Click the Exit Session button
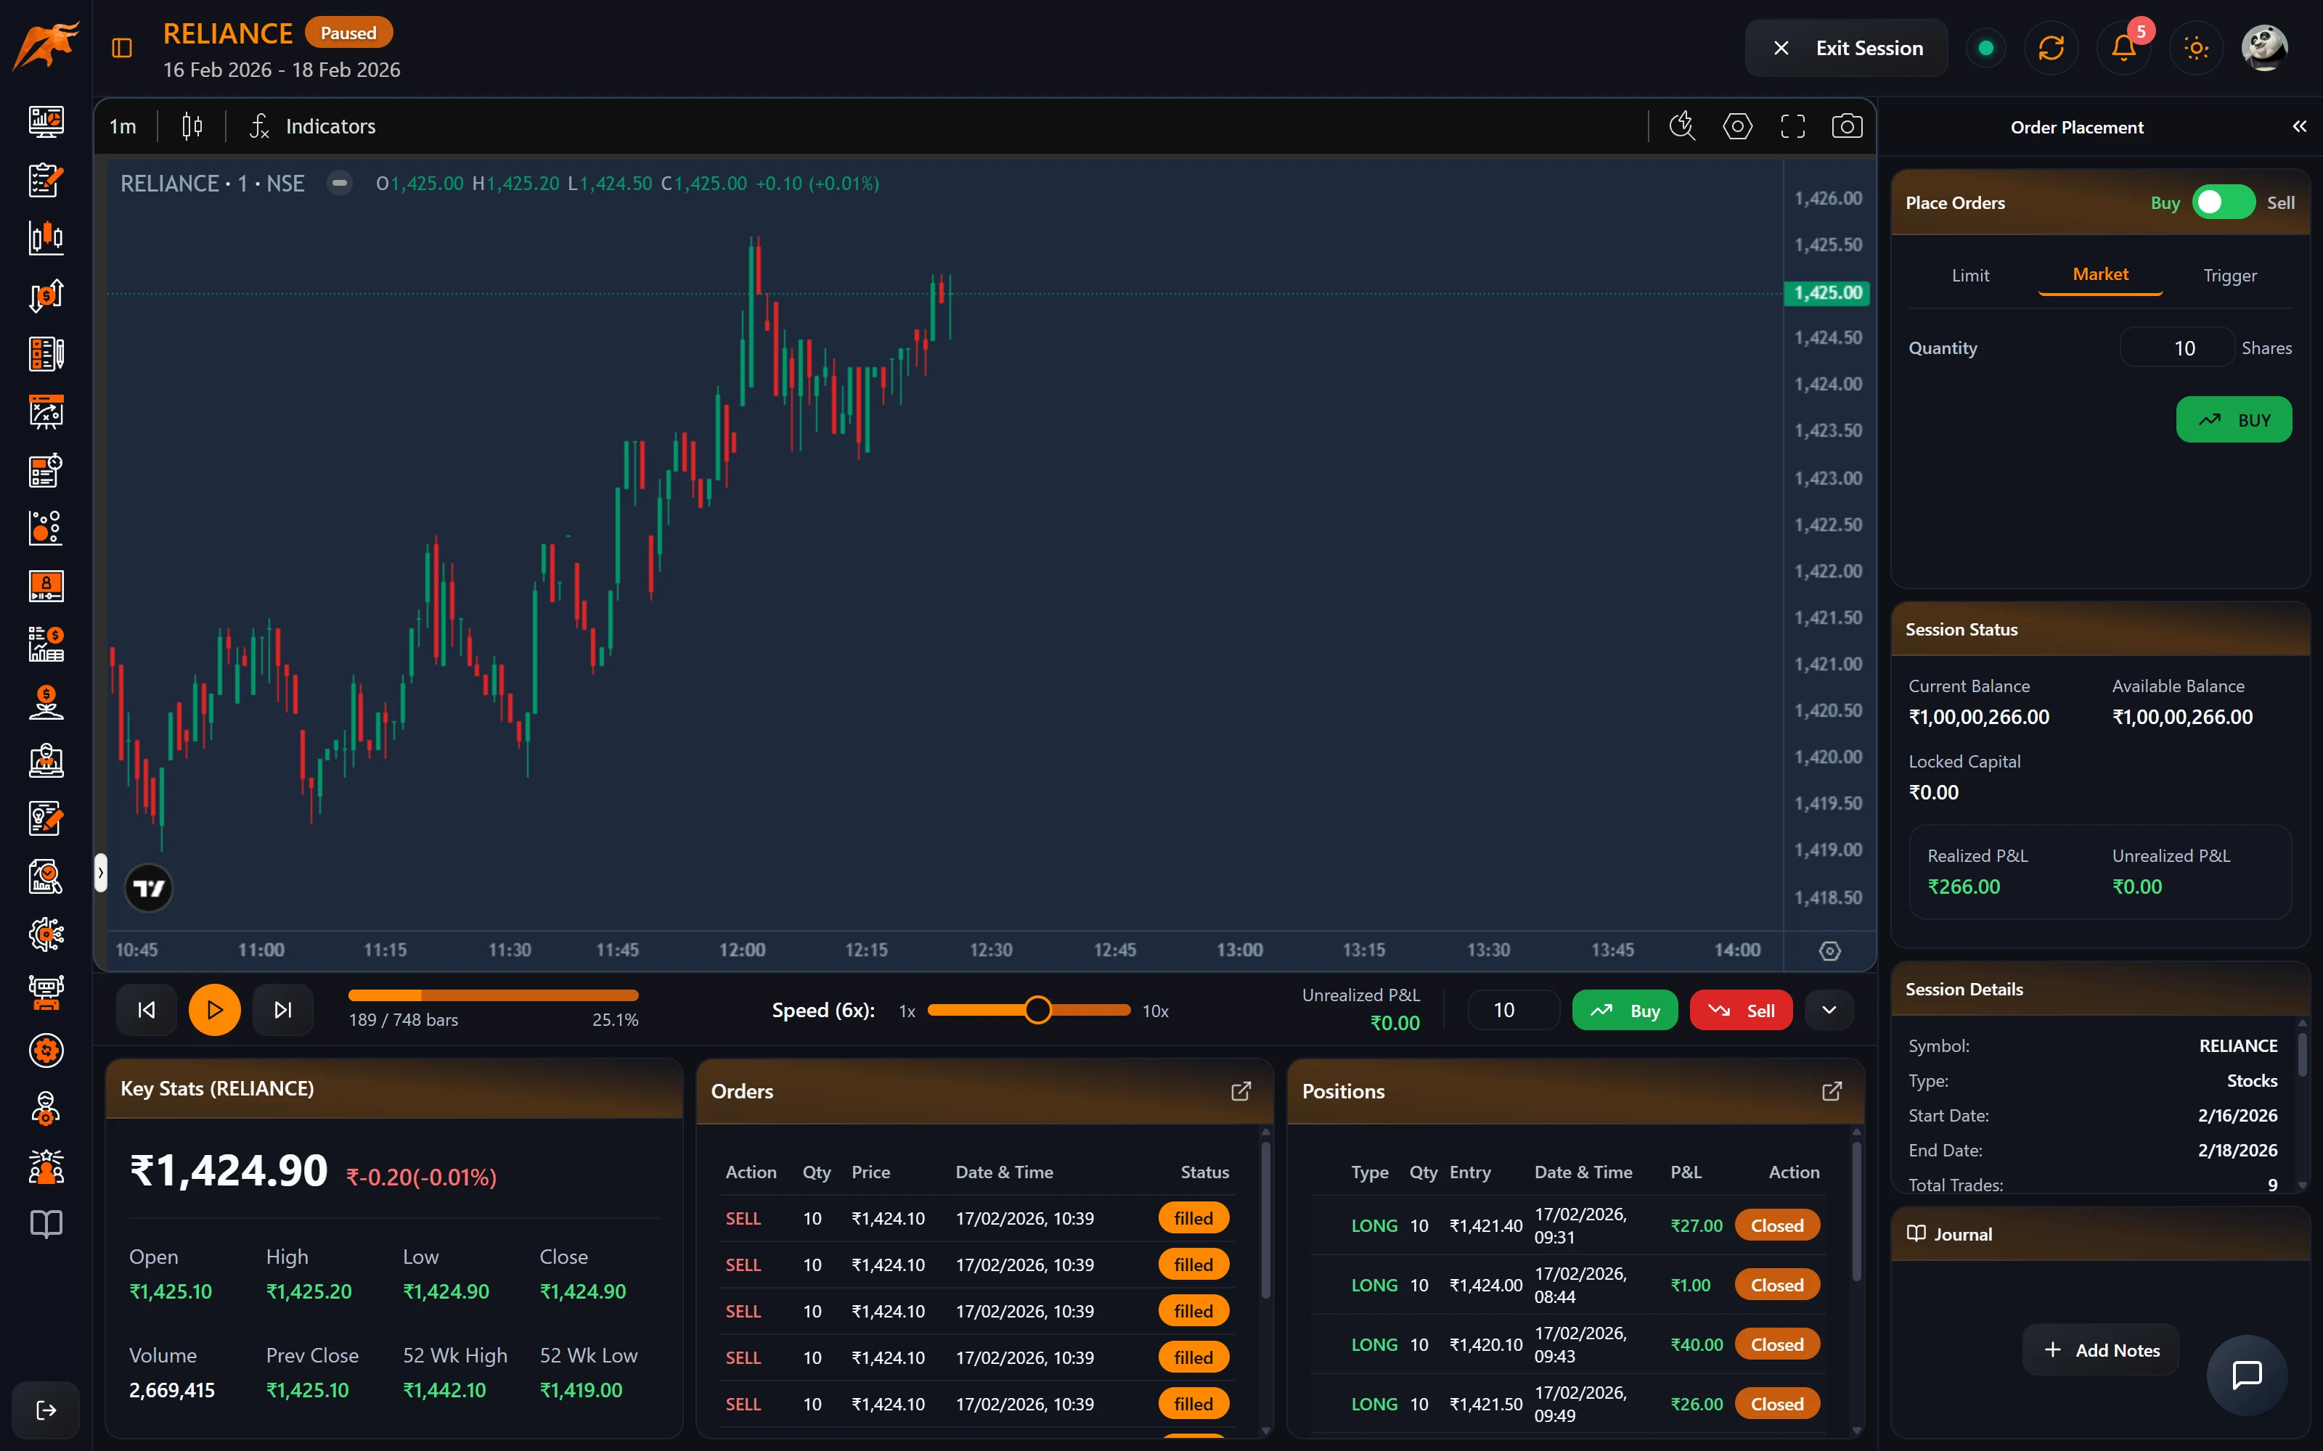2323x1451 pixels. pyautogui.click(x=1846, y=48)
